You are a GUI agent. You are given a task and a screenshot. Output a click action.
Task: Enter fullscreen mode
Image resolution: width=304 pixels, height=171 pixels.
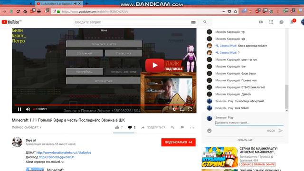click(x=190, y=109)
